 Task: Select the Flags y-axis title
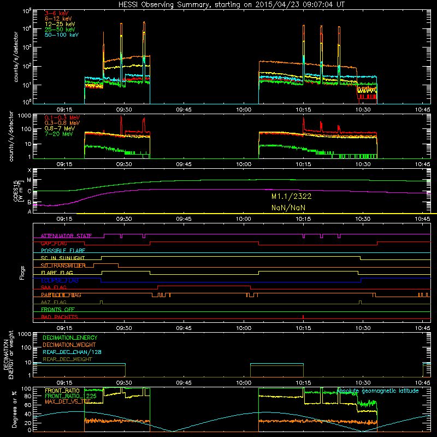[x=22, y=273]
